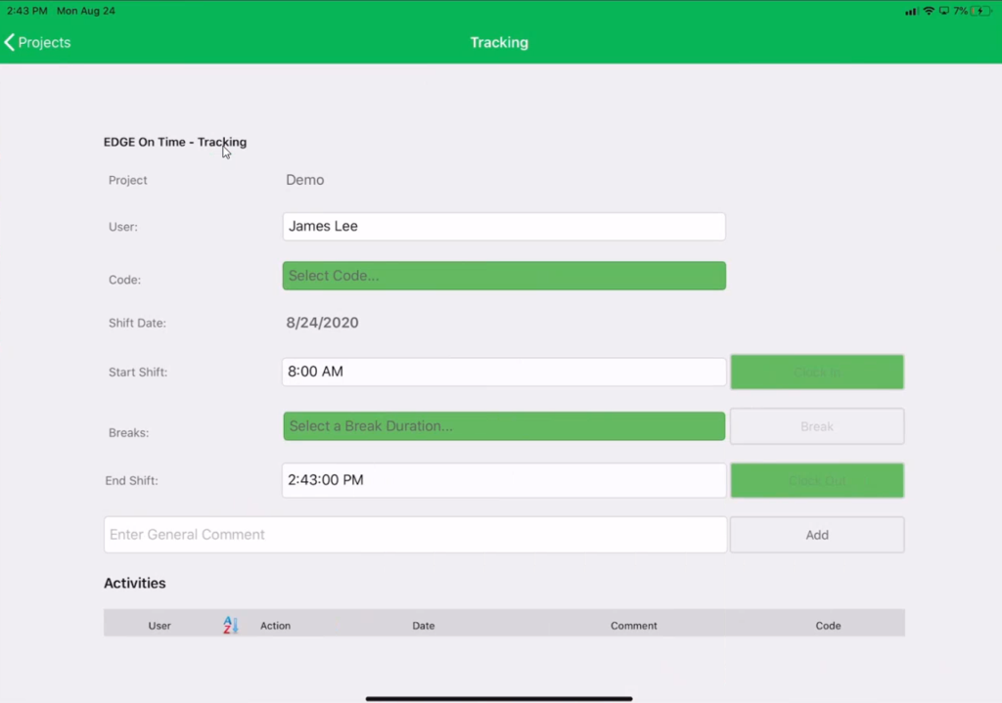Viewport: 1002px width, 703px height.
Task: Click the Action column header in Activities
Action: (275, 625)
